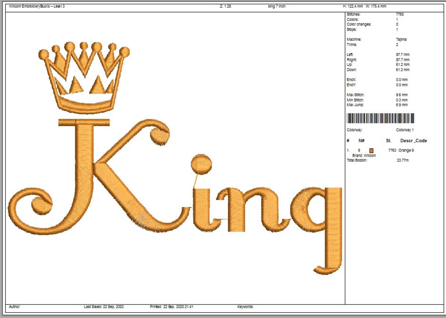Click the thread description Orange 9
The image size is (446, 318).
point(406,150)
